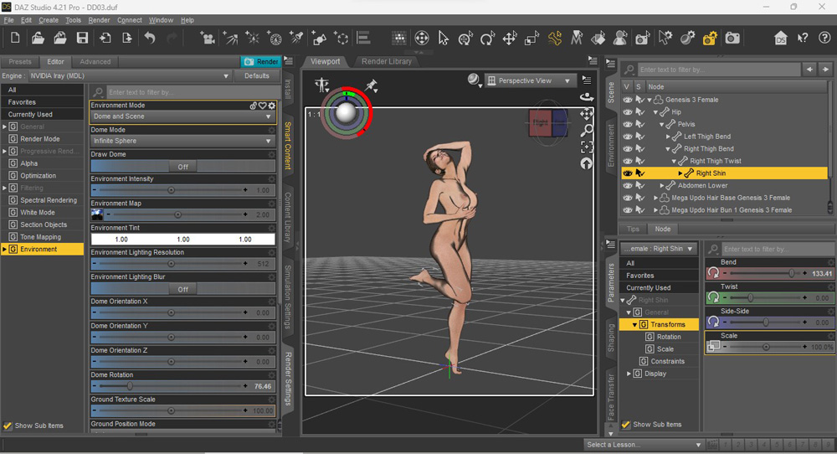Toggle visibility of Genesis 3 Female
Image resolution: width=837 pixels, height=454 pixels.
[x=627, y=100]
